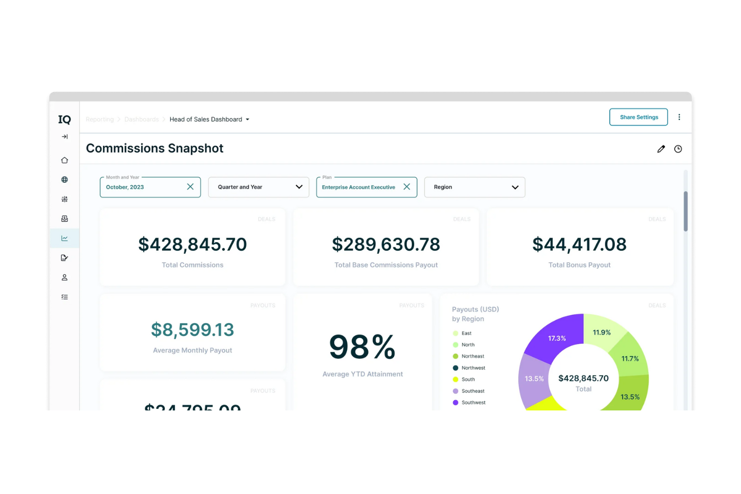Open the three-dot overflow menu
This screenshot has height=494, width=741.
679,117
